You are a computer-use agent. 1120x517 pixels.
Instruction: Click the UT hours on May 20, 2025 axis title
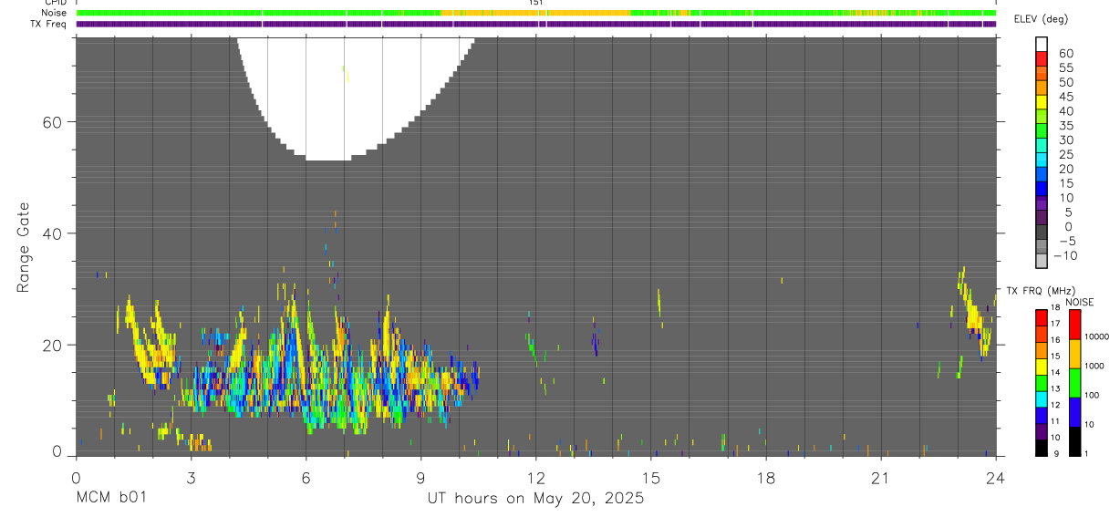point(536,498)
